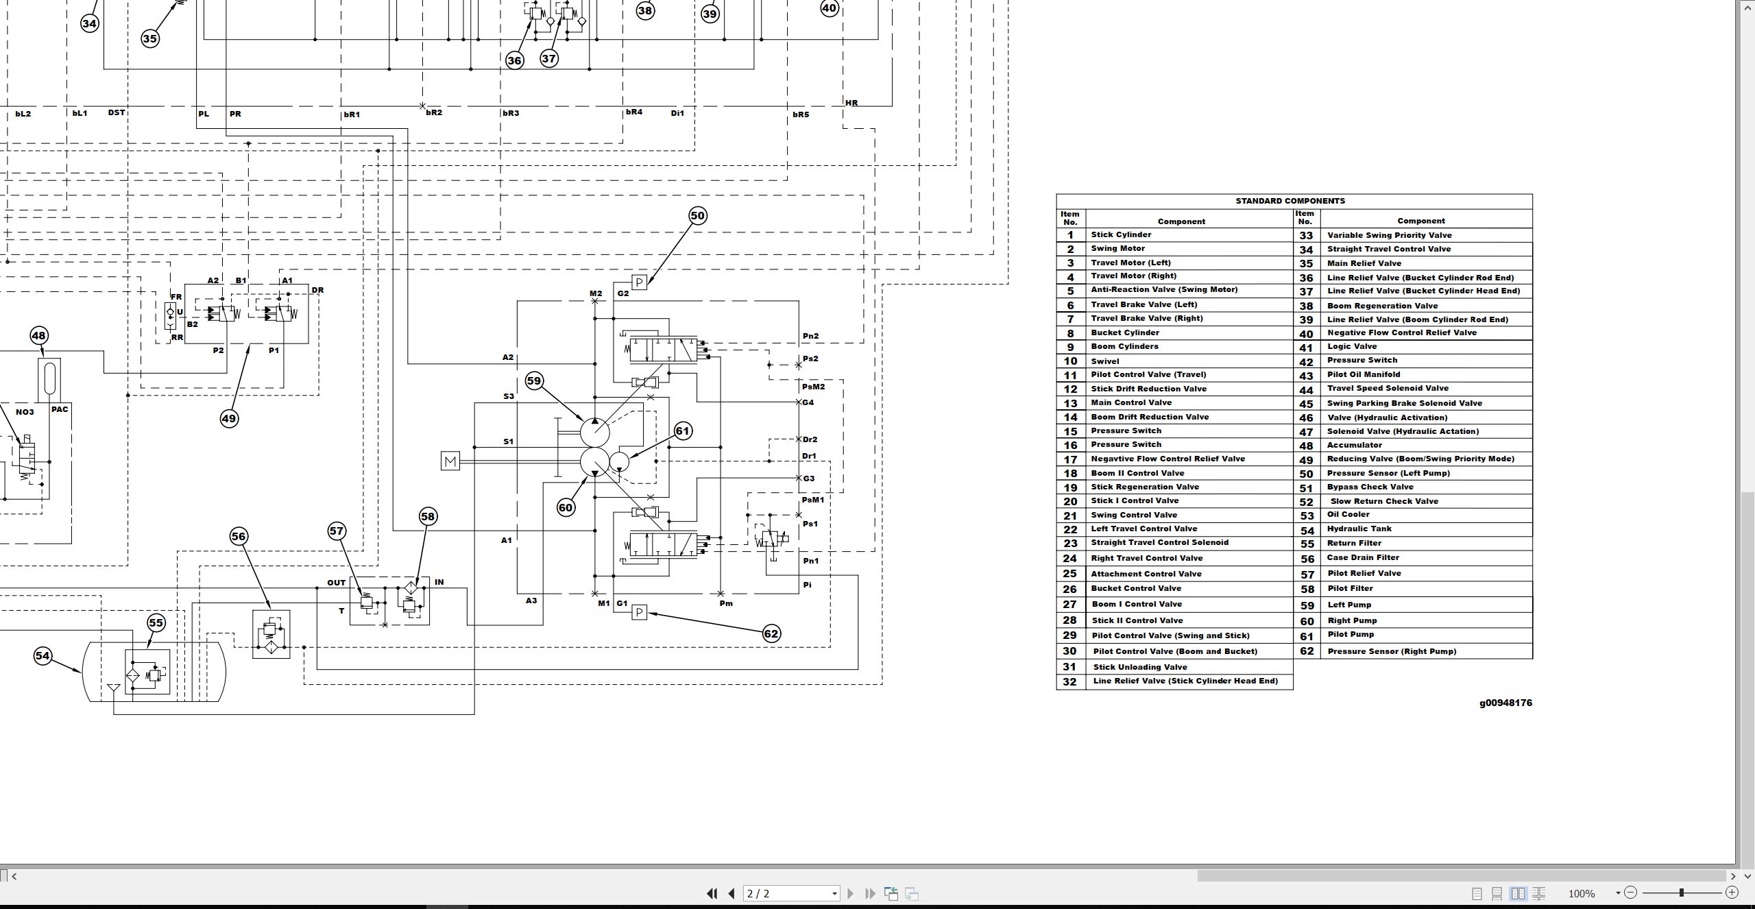Click 'Oil Cooler' table entry

(1348, 514)
